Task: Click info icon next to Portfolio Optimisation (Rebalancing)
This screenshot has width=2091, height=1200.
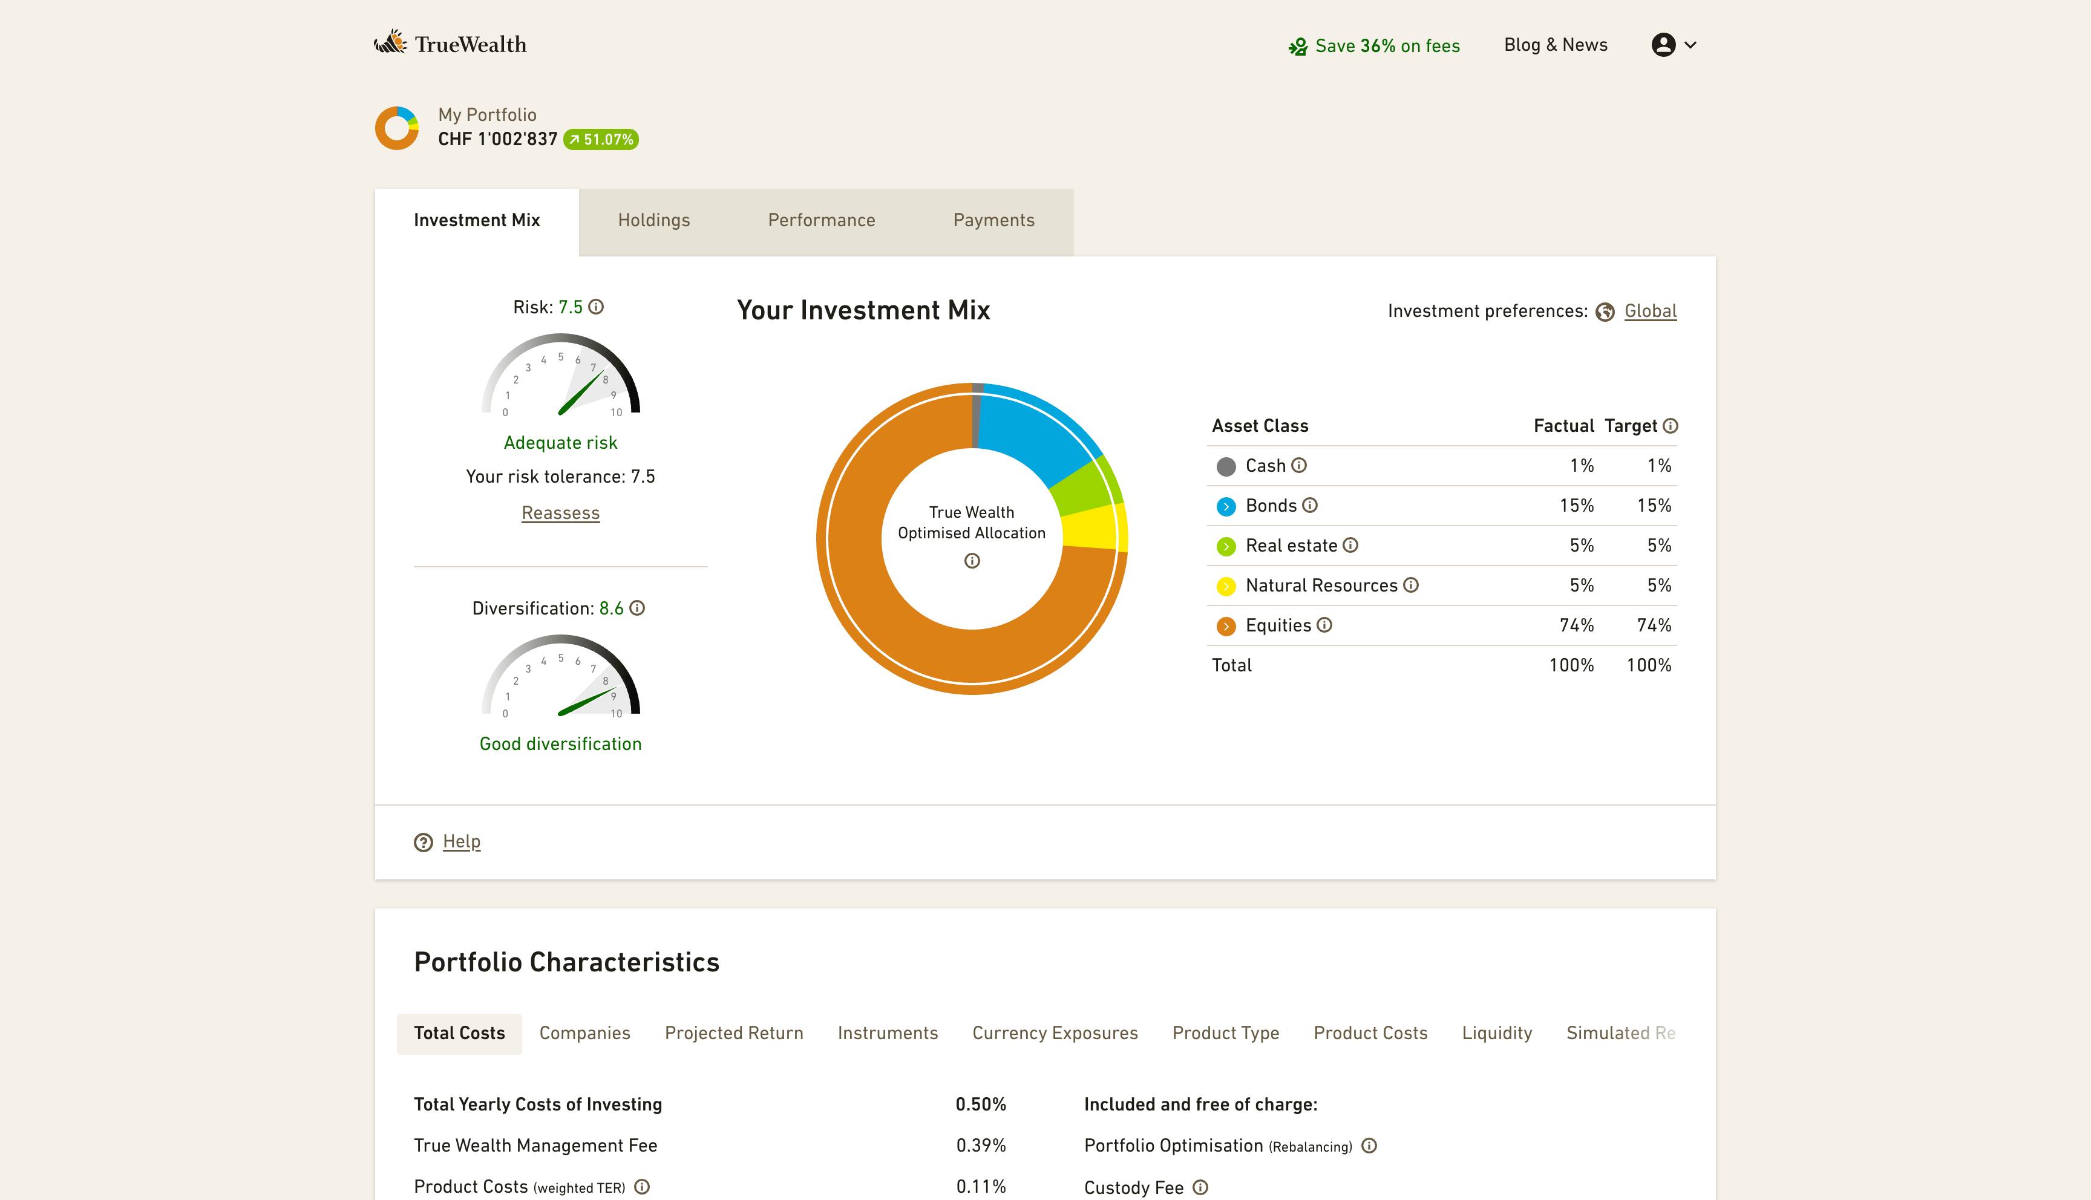Action: click(x=1369, y=1146)
